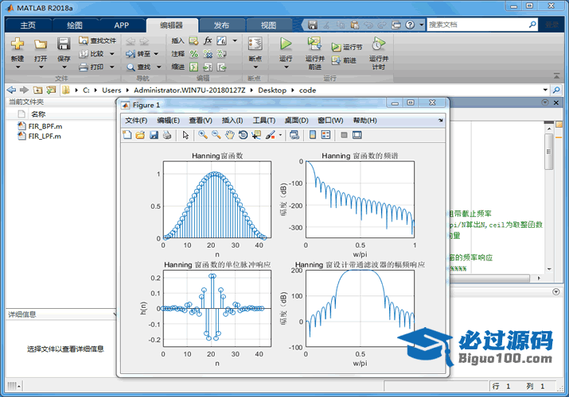Open Figure 1 File (文件) menu
The width and height of the screenshot is (569, 397).
coord(136,120)
